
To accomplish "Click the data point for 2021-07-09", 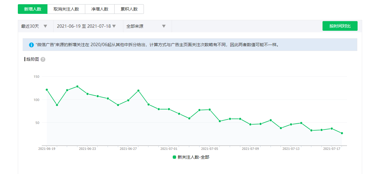I will (250, 124).
